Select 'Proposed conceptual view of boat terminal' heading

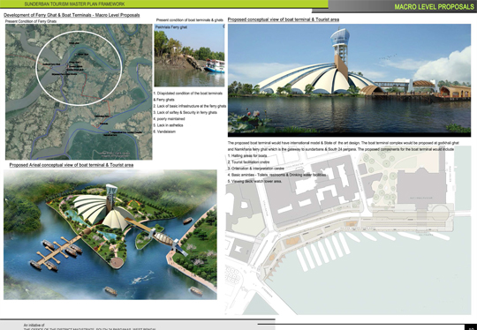point(284,19)
